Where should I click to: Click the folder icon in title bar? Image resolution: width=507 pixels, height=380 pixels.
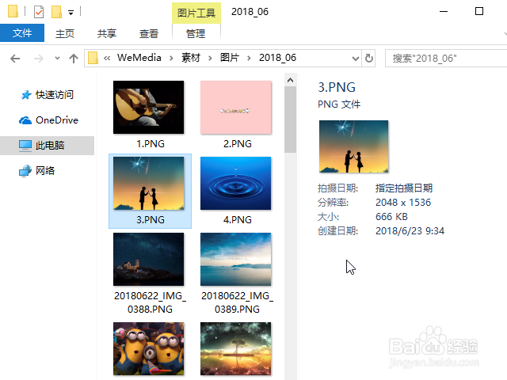[13, 12]
